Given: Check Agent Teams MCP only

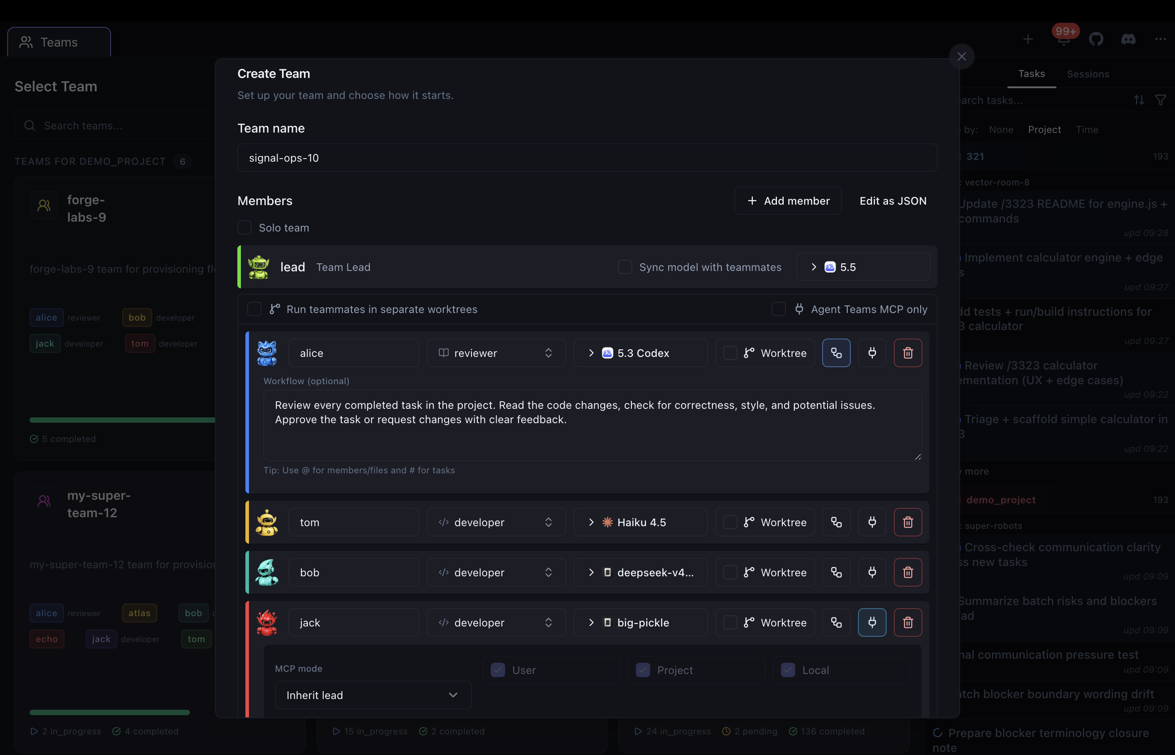Looking at the screenshot, I should (778, 309).
